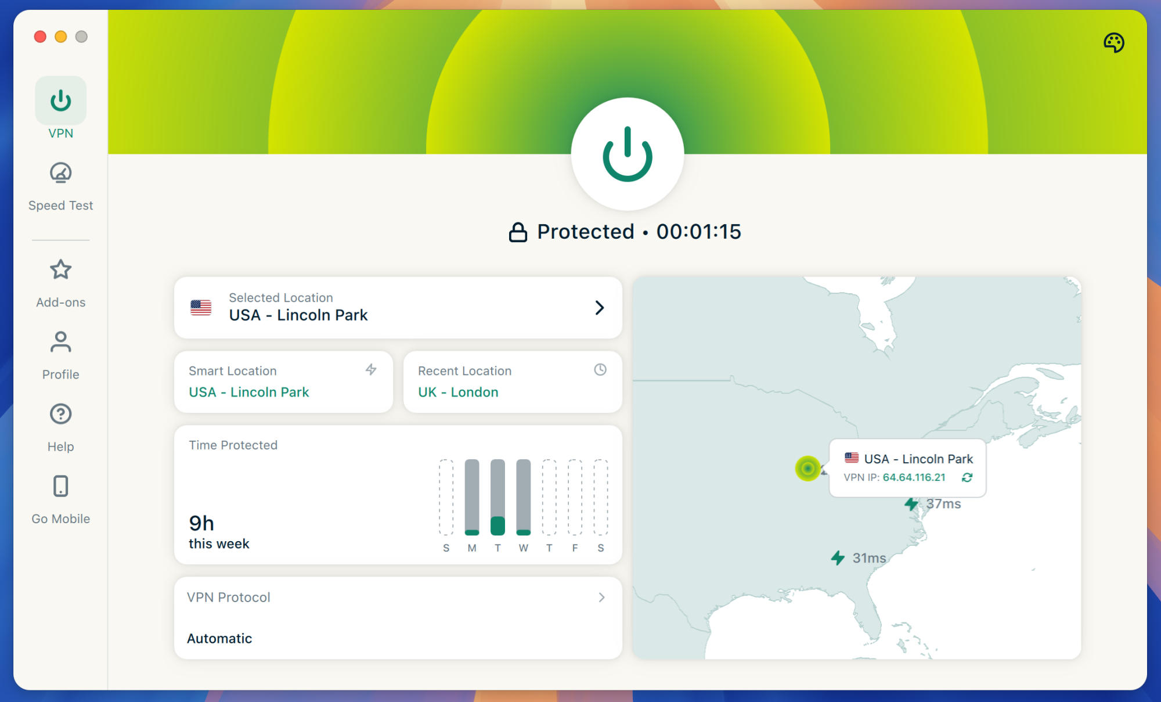The image size is (1161, 702).
Task: Click the Recent Location clock icon
Action: [x=600, y=369]
